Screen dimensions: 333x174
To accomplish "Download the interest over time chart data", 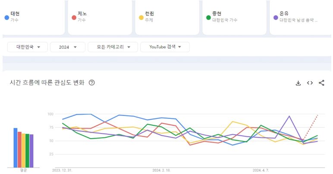I will (x=298, y=83).
